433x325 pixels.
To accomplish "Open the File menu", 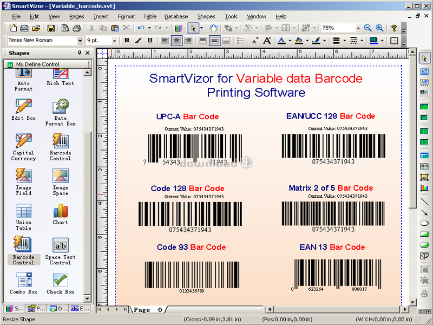I will pos(16,17).
